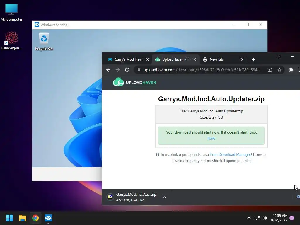
Task: Open a new Chrome tab with plus button
Action: (253, 59)
